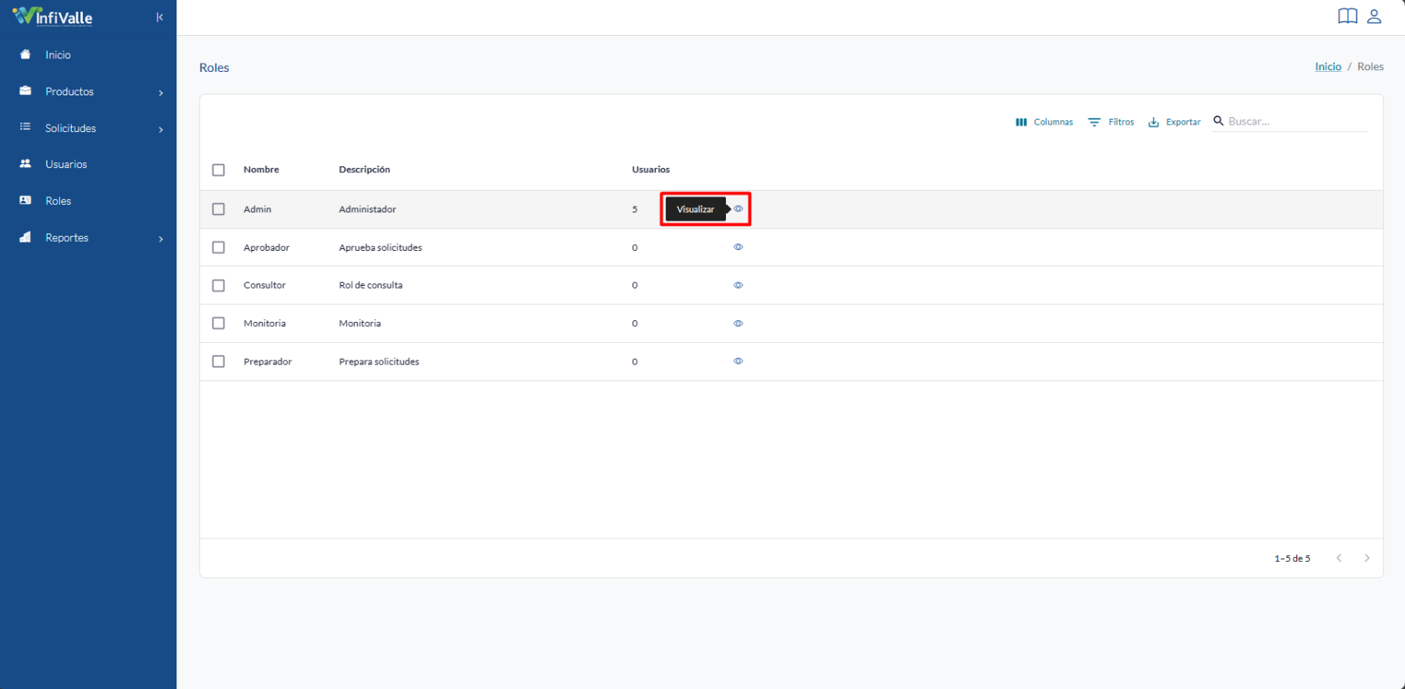Click the Filtros button
The image size is (1405, 689).
coord(1111,122)
